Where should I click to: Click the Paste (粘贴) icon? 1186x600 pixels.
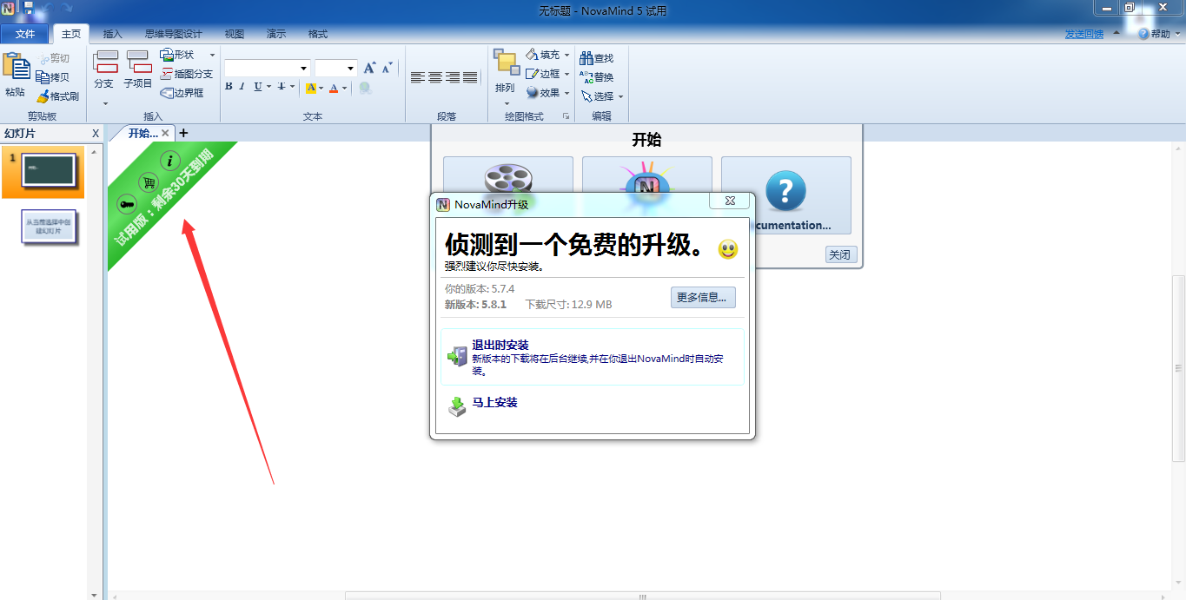point(15,67)
